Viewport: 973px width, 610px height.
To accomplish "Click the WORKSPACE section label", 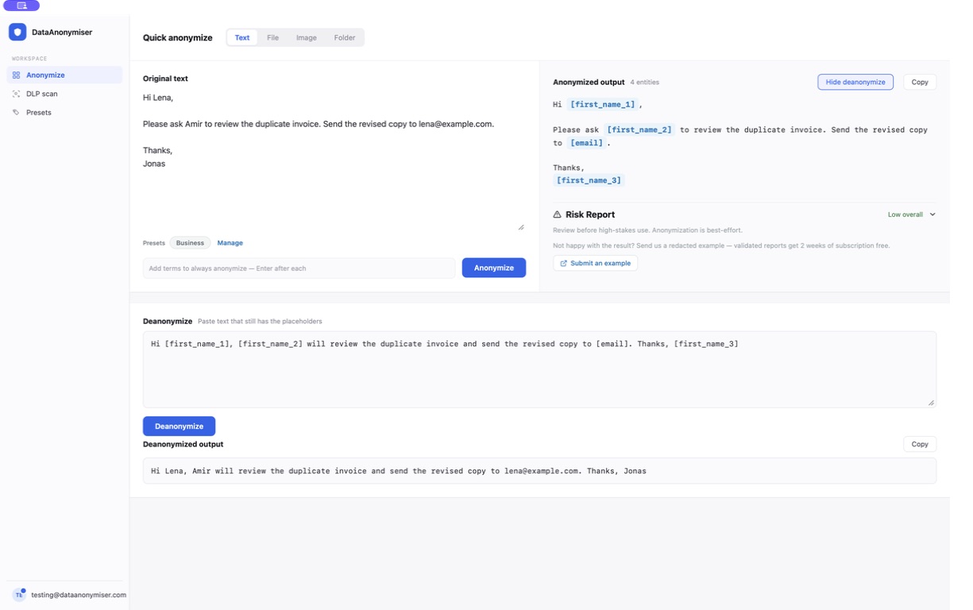I will (x=29, y=59).
